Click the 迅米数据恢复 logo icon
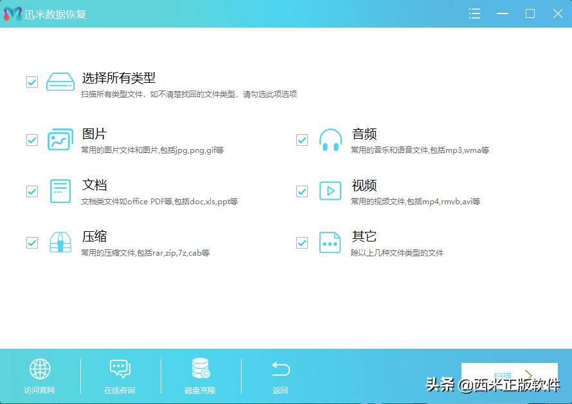 (x=10, y=13)
